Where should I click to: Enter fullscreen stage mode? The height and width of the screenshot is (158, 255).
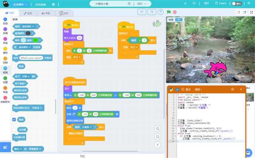251,12
